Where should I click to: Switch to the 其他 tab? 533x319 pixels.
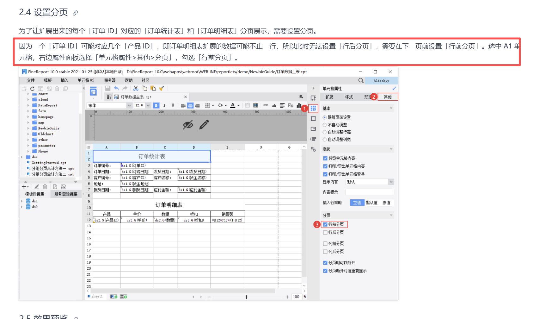(x=388, y=97)
